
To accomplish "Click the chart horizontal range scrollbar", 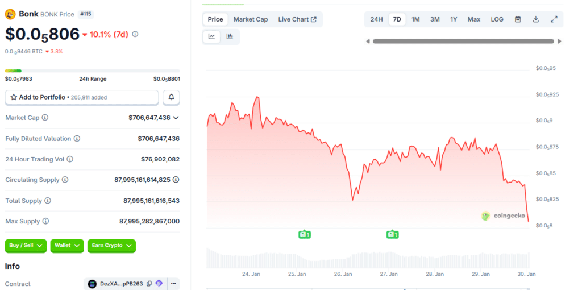I will point(463,41).
